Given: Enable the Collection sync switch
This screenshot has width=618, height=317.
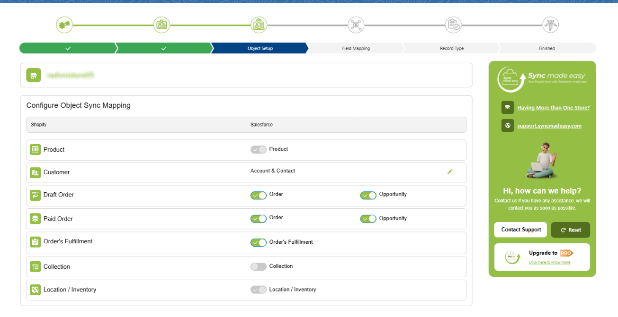Looking at the screenshot, I should (259, 266).
